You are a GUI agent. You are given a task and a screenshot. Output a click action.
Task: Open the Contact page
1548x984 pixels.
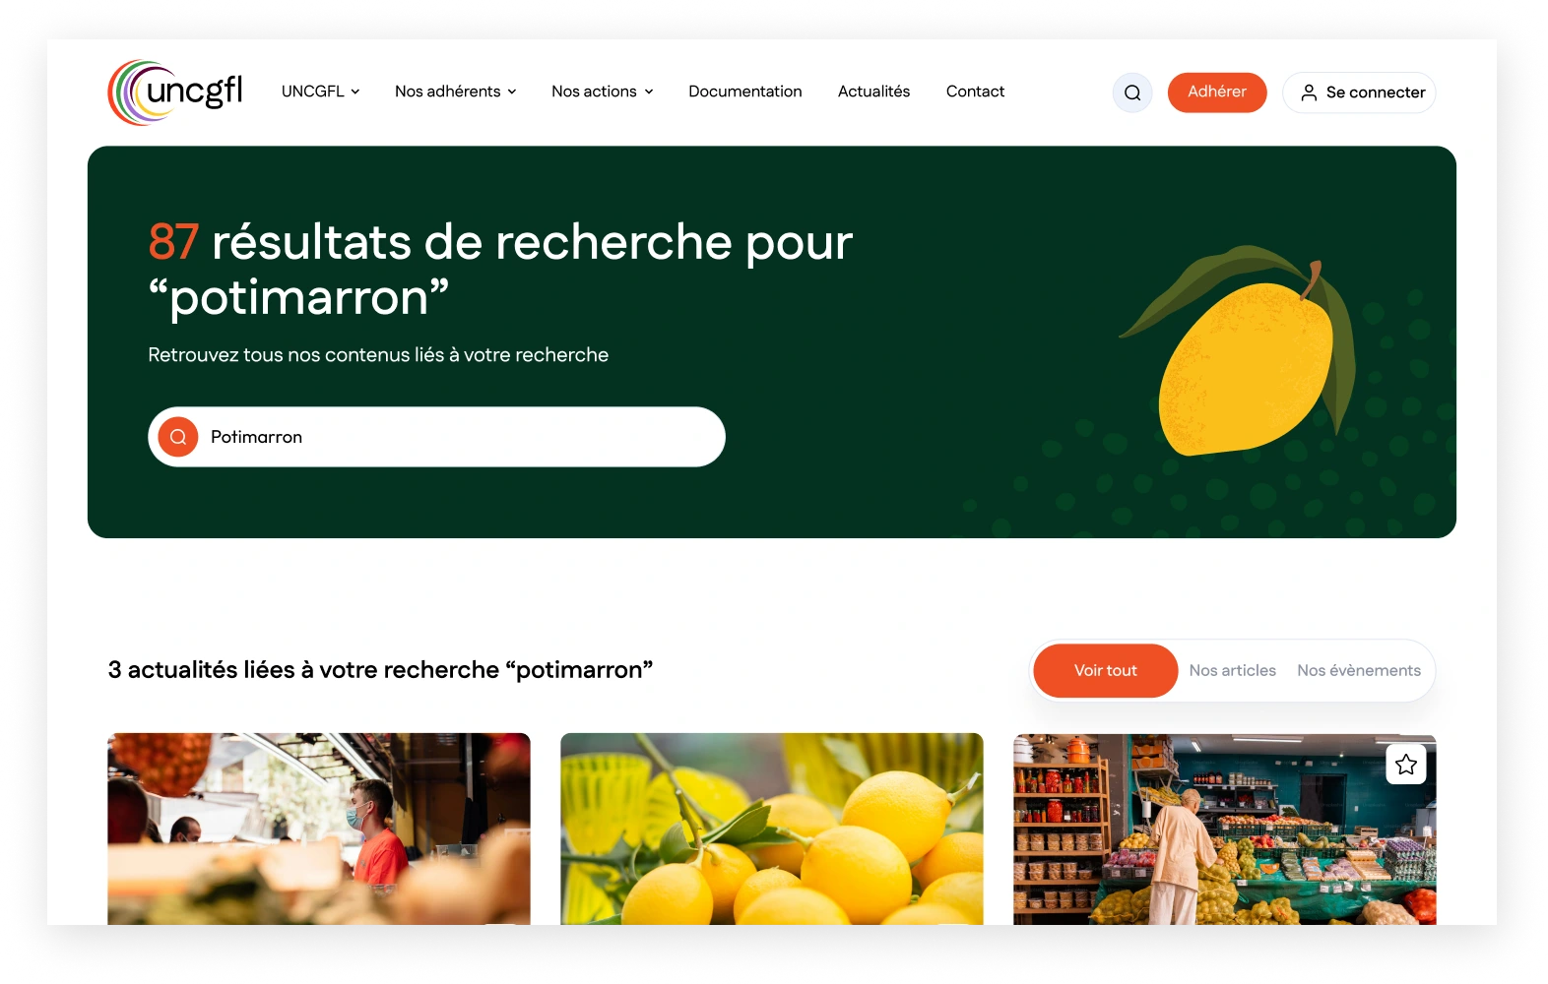click(976, 92)
